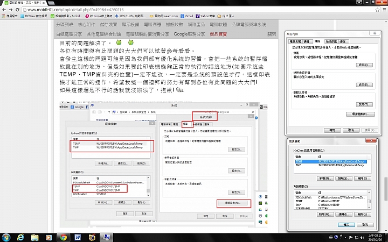Open the embedded environment variables screenshot in the post
The height and width of the screenshot is (242, 388).
(x=163, y=164)
